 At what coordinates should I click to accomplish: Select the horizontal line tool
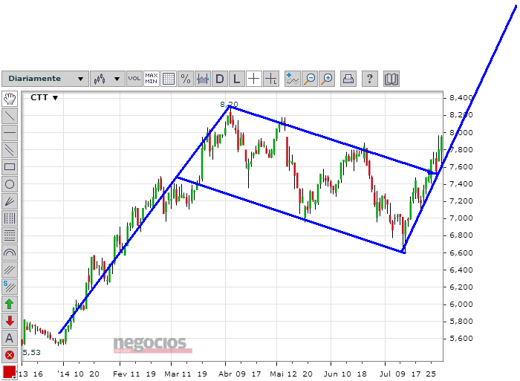coord(10,133)
